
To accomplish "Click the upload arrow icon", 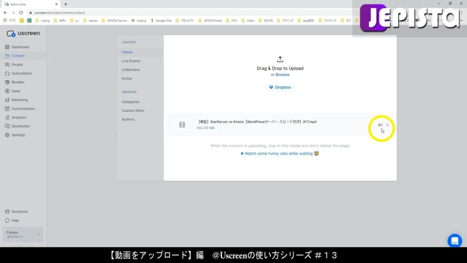I will [x=280, y=59].
